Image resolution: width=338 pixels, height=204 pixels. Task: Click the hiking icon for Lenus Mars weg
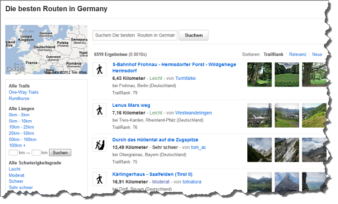(99, 110)
